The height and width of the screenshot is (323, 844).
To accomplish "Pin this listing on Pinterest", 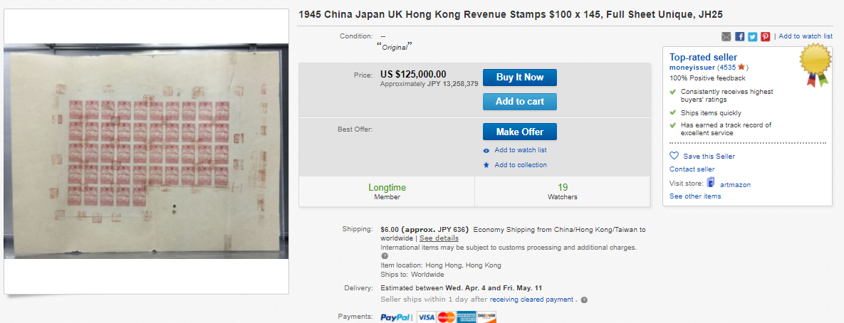I will coord(765,36).
